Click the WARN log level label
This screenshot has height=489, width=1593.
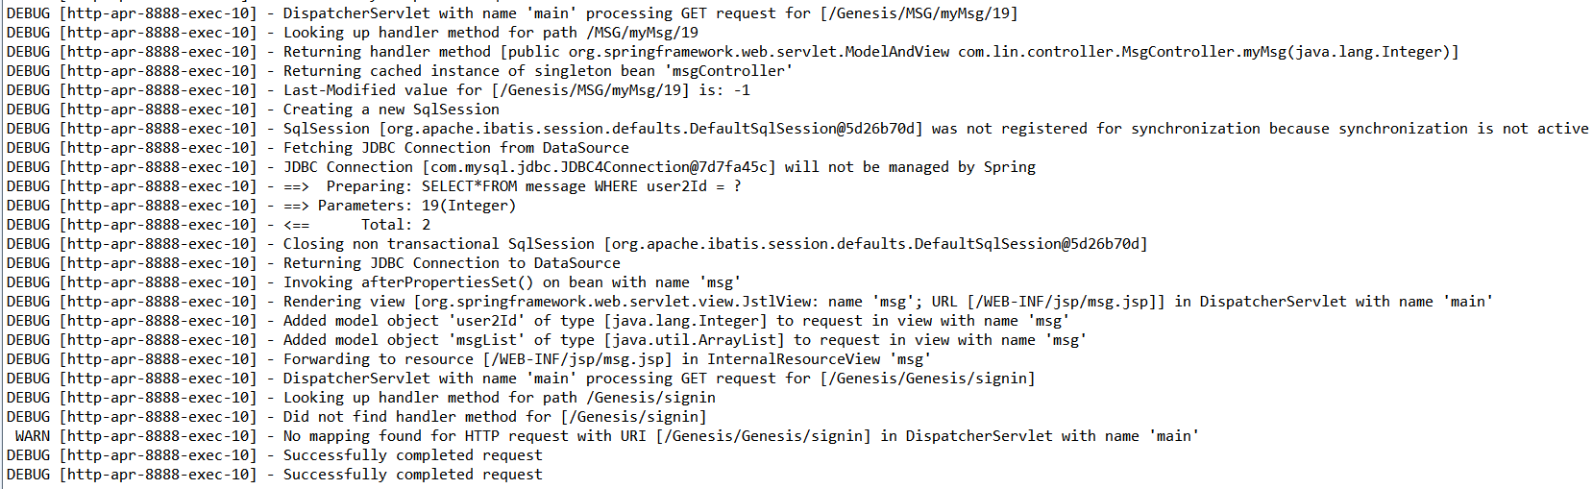pos(32,436)
